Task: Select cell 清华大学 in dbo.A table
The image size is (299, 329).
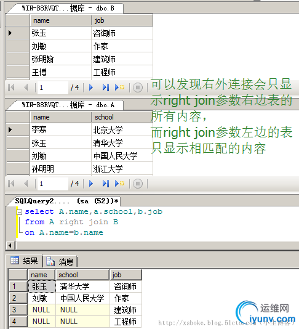Action: pos(122,143)
